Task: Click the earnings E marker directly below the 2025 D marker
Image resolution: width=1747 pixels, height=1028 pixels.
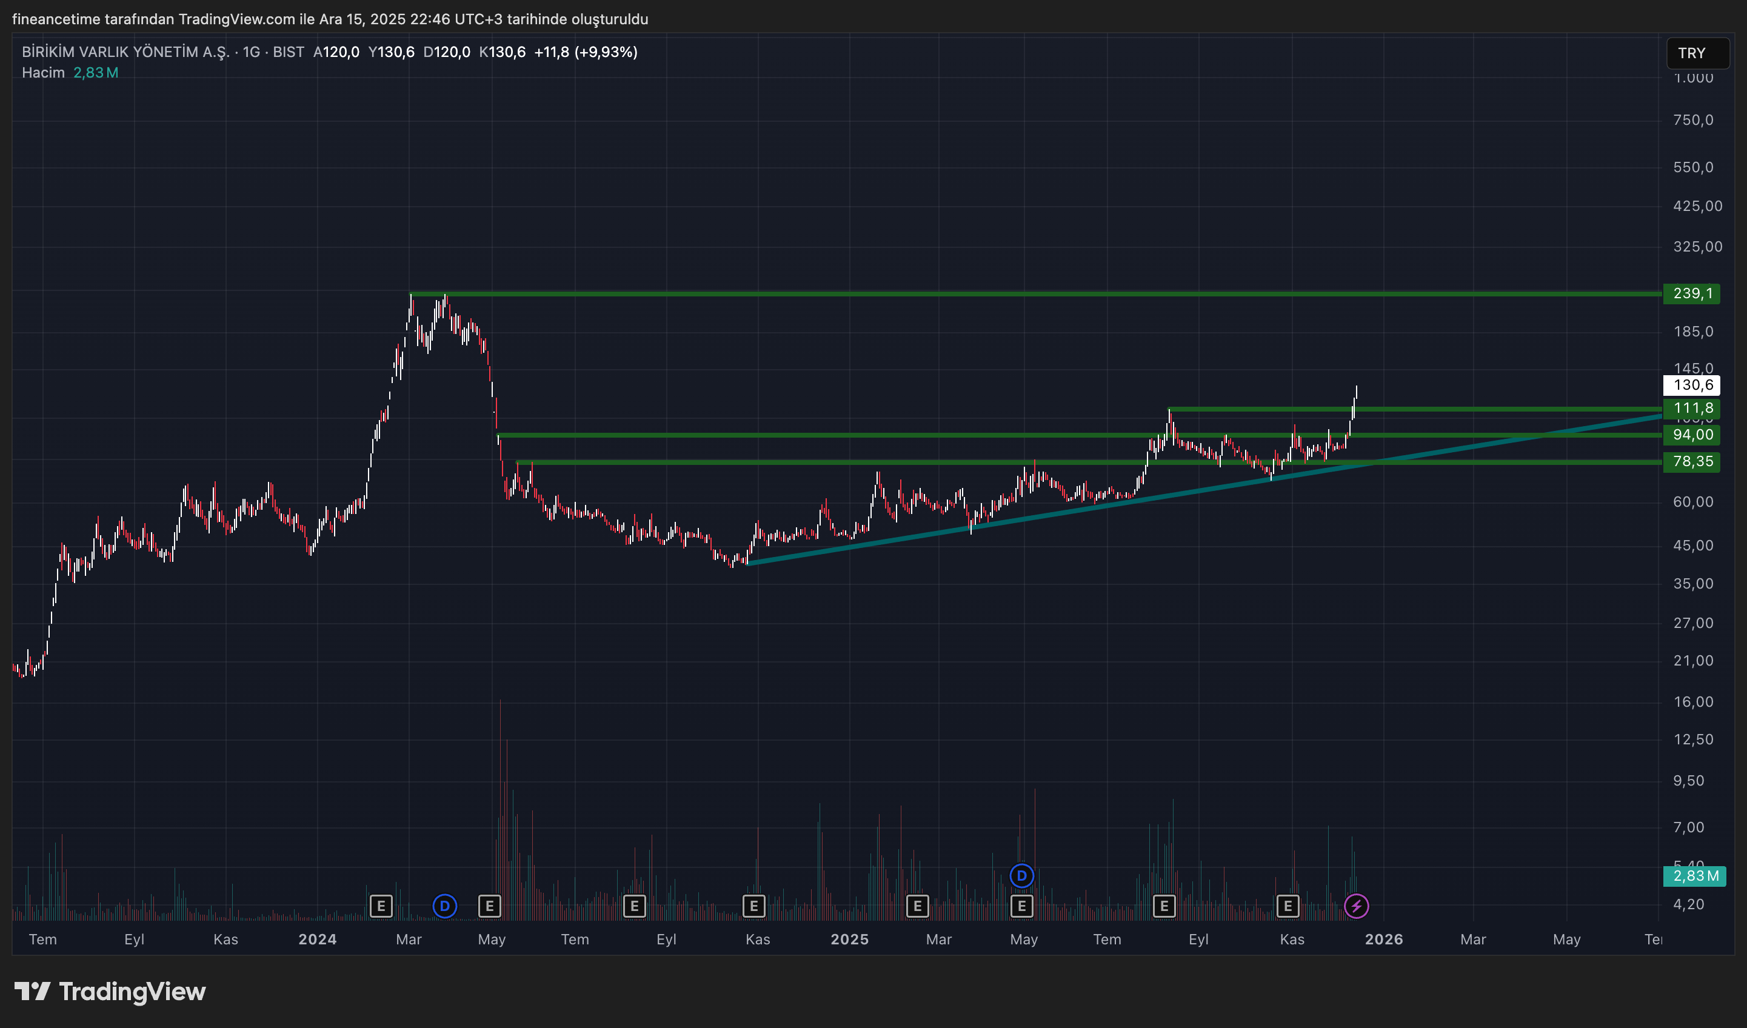Action: click(x=1021, y=906)
